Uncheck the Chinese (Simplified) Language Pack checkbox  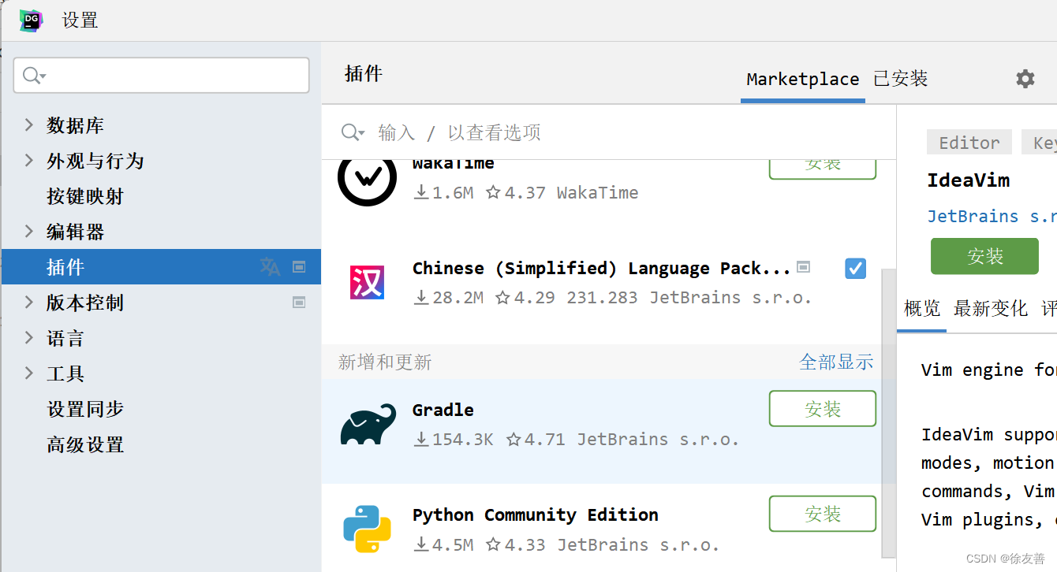click(x=855, y=269)
